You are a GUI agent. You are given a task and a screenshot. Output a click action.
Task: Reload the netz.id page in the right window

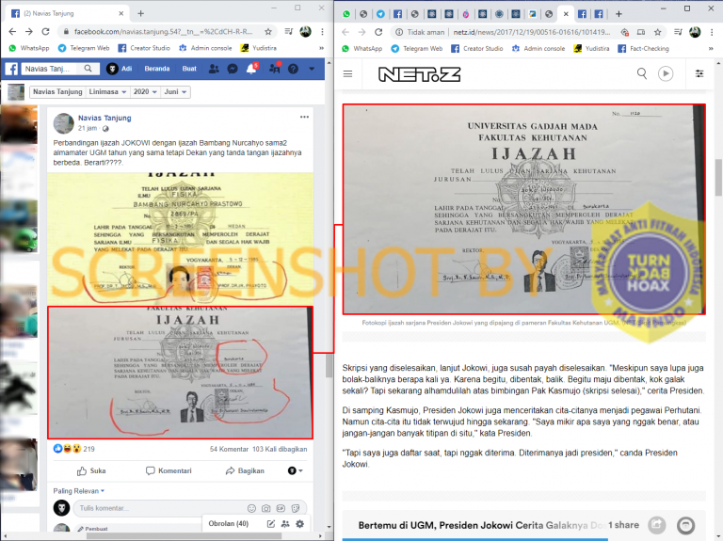378,32
